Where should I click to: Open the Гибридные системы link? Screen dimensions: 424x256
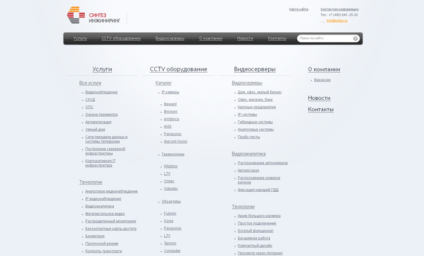[x=255, y=122]
